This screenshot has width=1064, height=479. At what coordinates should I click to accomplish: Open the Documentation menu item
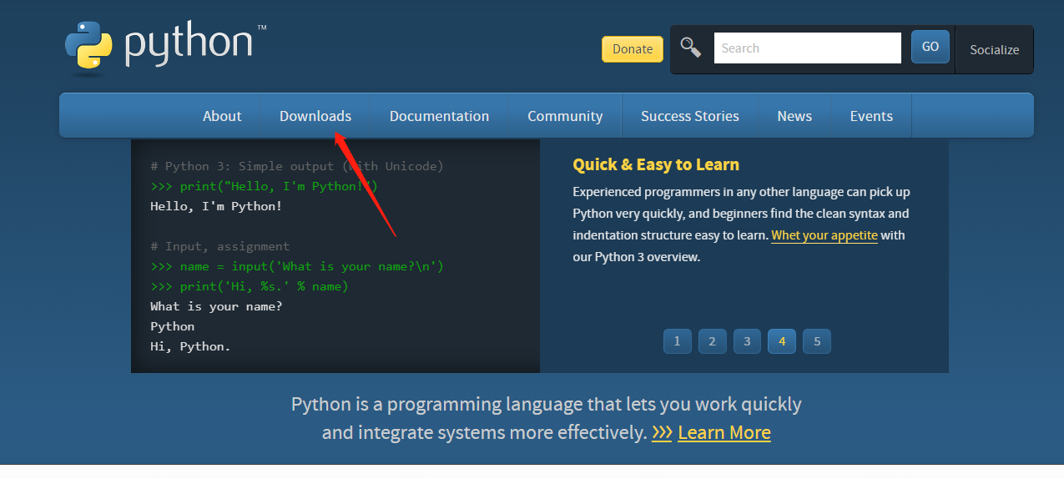439,116
